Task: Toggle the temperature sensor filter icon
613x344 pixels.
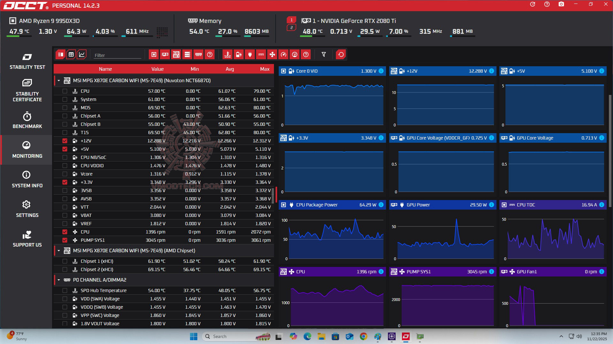Action: click(227, 54)
